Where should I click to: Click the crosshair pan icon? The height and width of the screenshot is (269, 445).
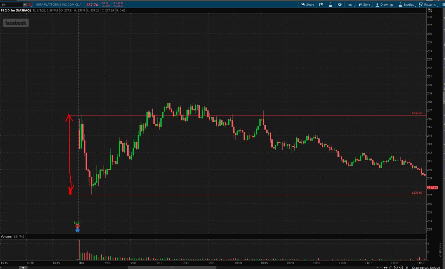[x=391, y=267]
